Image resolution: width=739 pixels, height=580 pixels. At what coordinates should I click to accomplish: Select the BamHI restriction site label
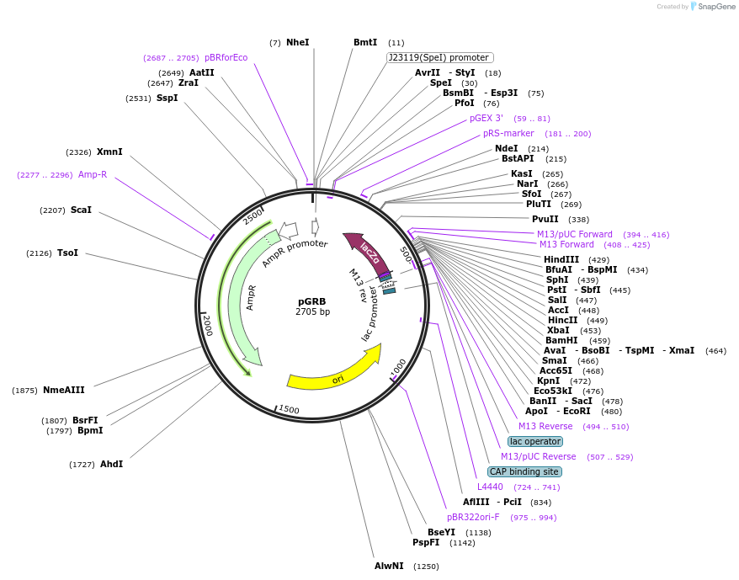pos(562,340)
